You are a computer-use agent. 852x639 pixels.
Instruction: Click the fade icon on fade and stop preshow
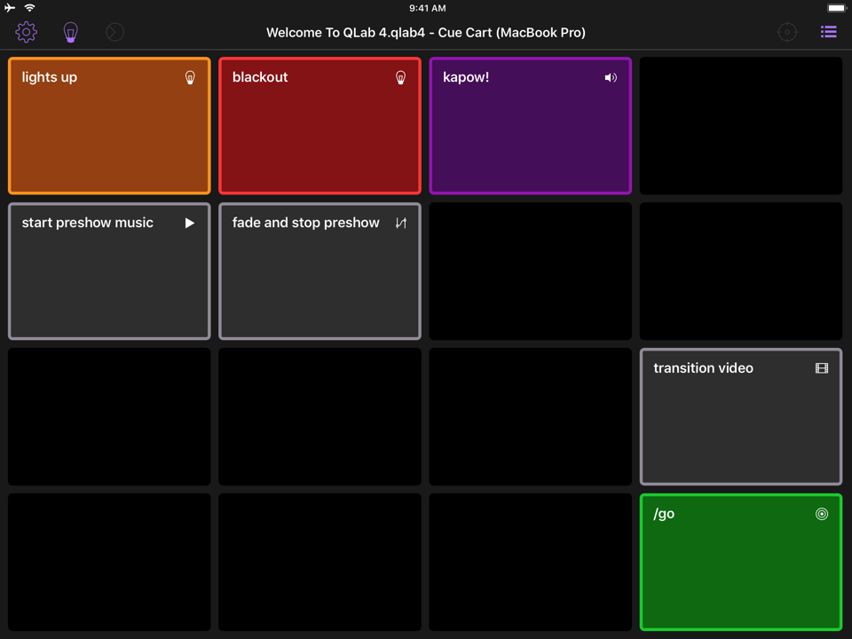(400, 223)
